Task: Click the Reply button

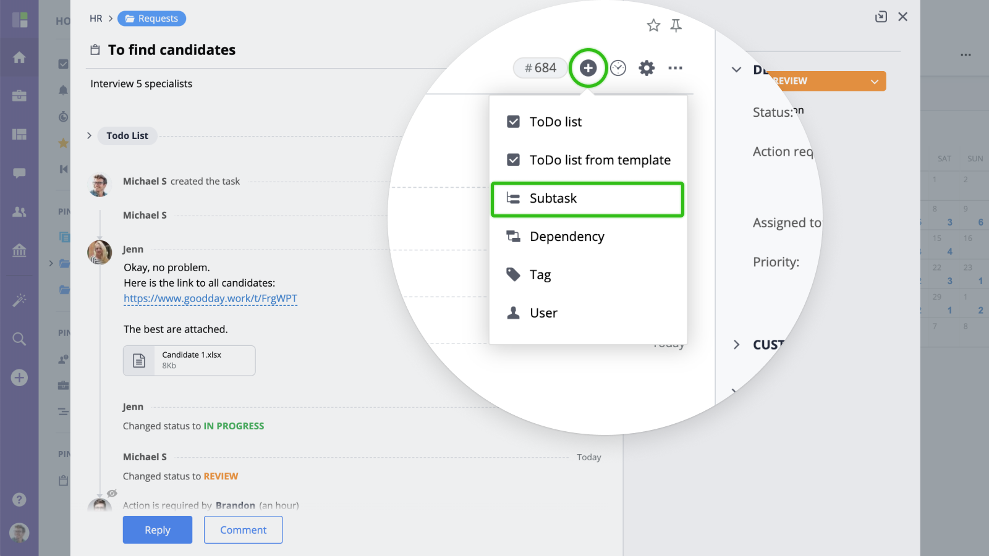Action: pyautogui.click(x=157, y=530)
